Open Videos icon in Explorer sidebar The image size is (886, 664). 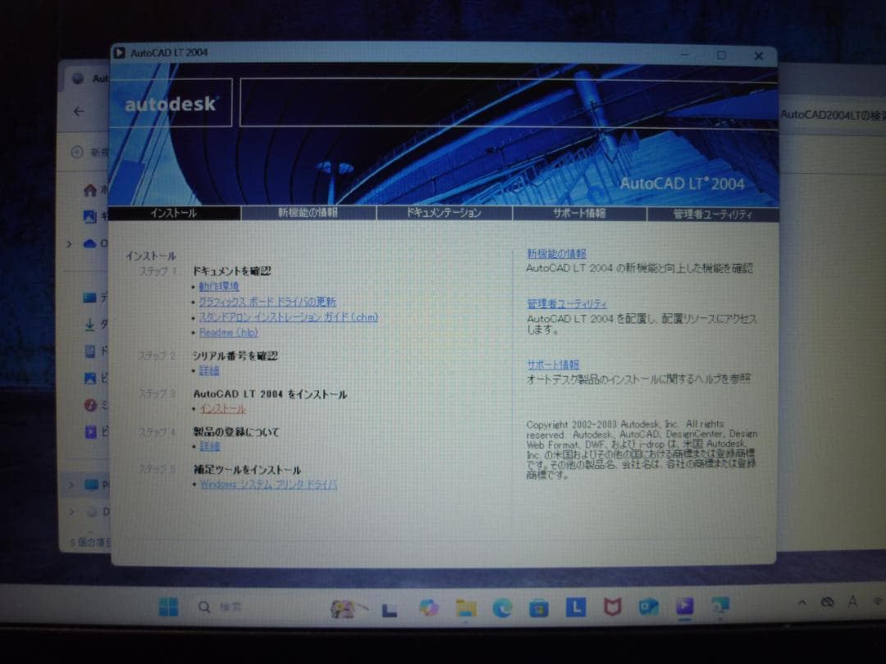click(x=90, y=432)
